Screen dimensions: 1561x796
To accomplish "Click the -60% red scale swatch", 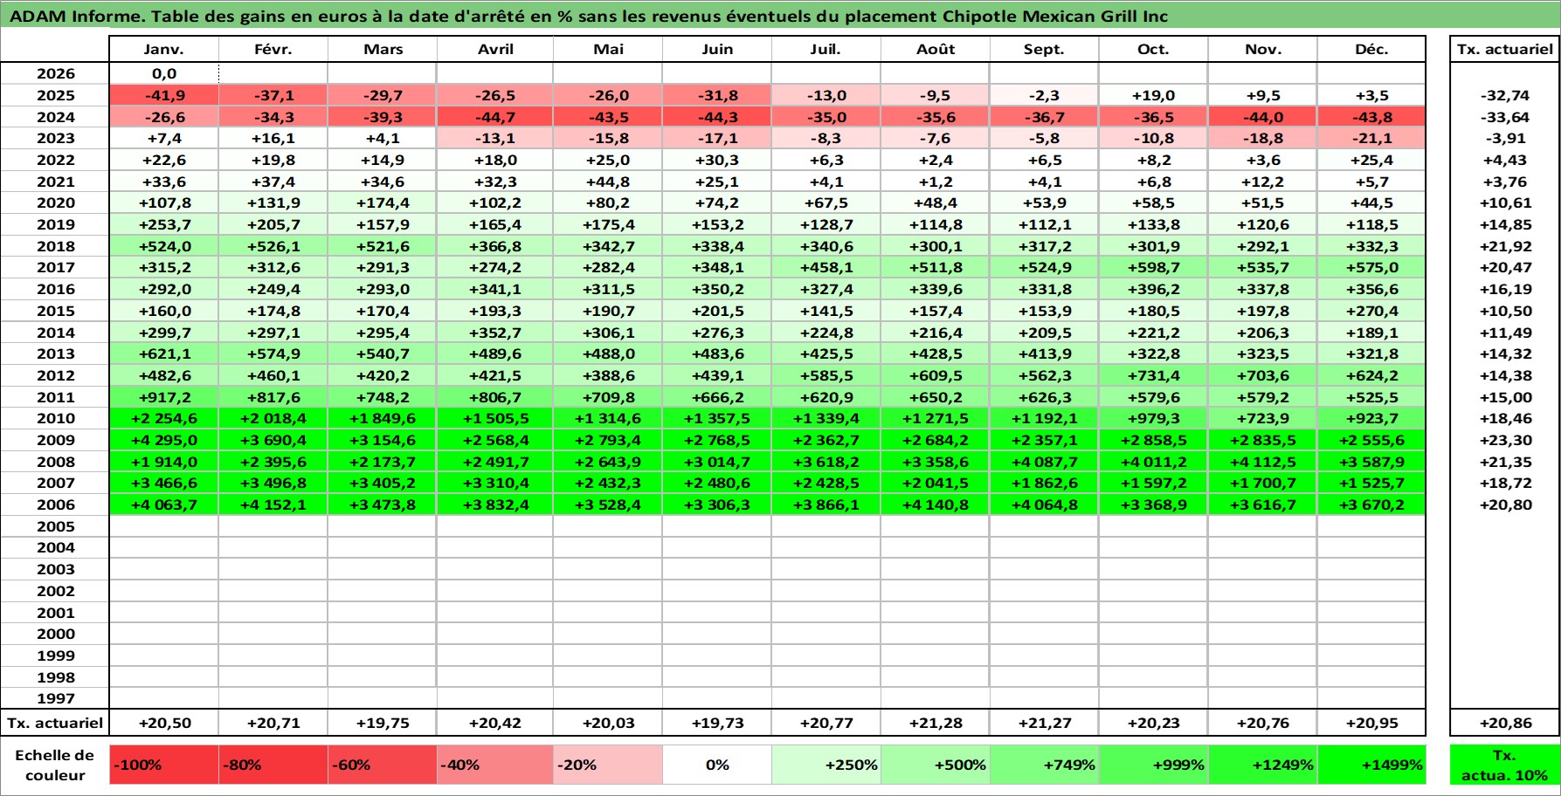I will 383,765.
